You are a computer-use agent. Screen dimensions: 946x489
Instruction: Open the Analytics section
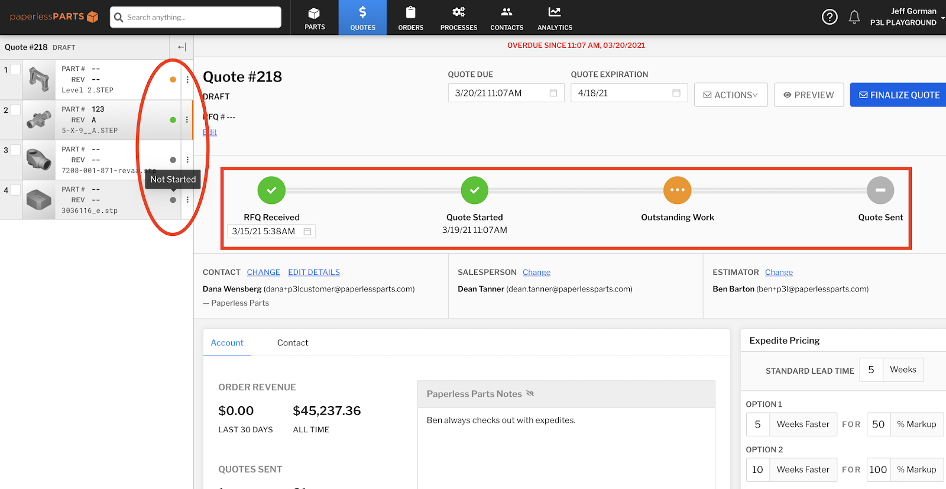[555, 18]
